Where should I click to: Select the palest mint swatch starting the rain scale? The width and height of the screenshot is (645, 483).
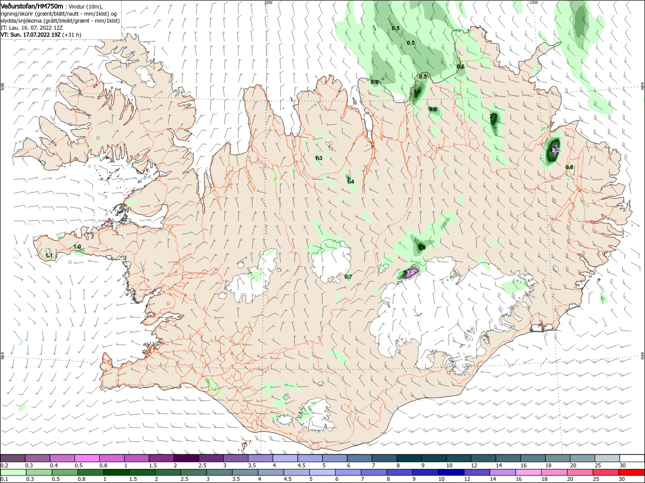click(x=13, y=472)
